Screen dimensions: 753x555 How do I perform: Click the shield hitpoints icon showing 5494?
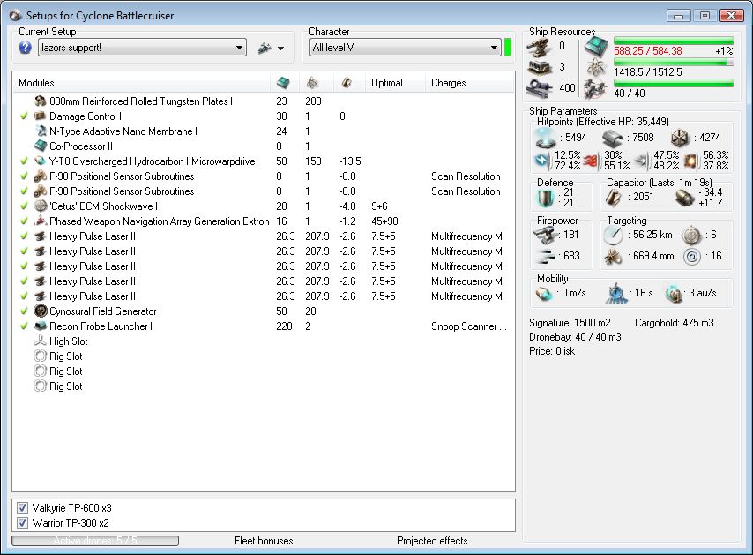click(x=546, y=138)
